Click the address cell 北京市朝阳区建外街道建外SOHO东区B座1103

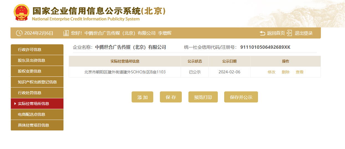click(x=125, y=72)
